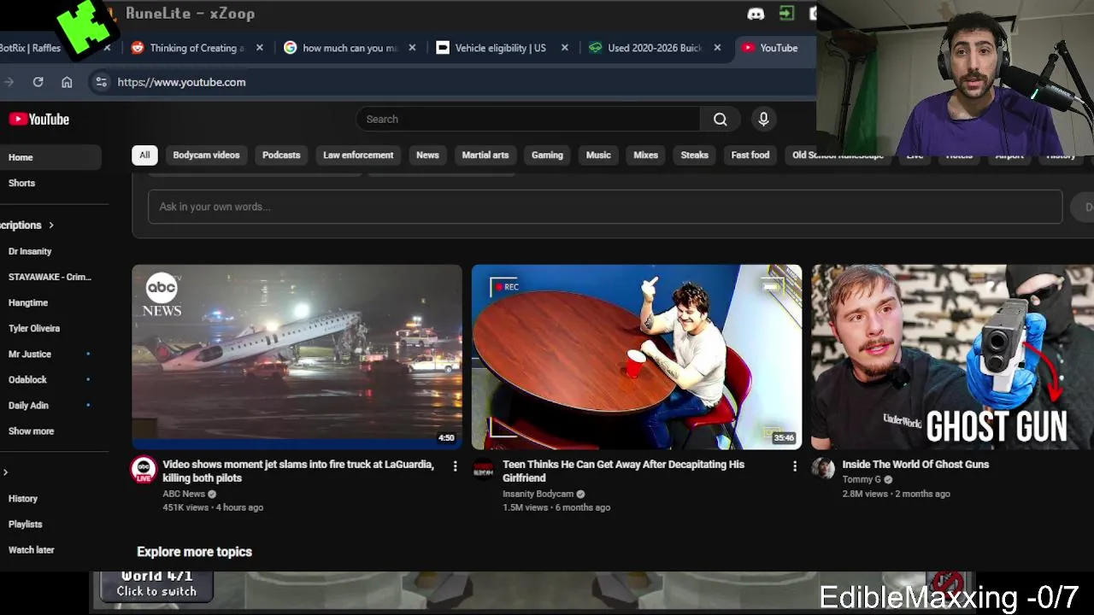
Task: Open more options for LaGuardia jet video
Action: tap(455, 466)
